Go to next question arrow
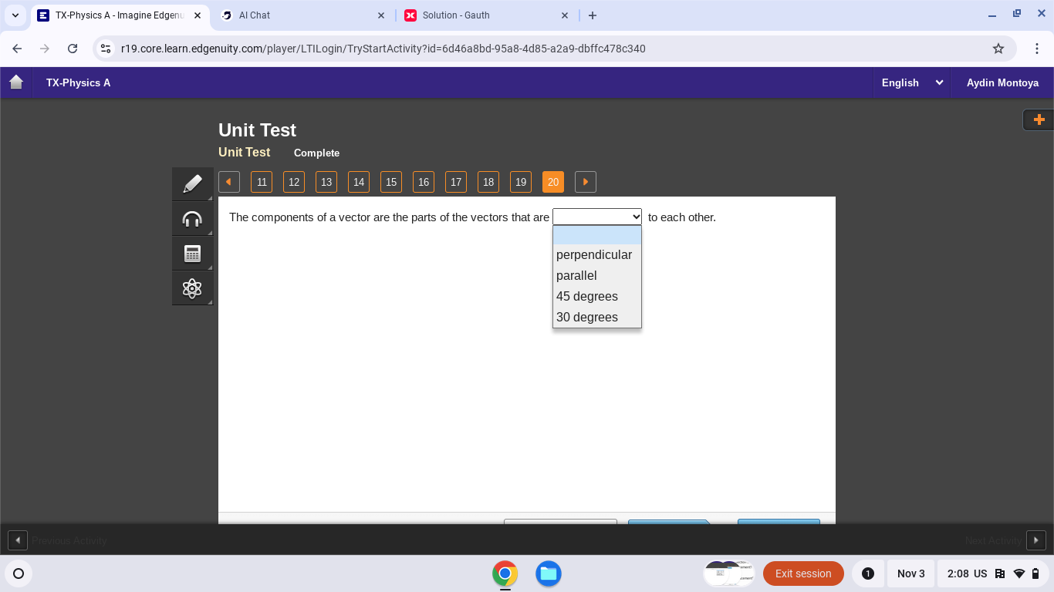This screenshot has height=592, width=1054. [586, 182]
